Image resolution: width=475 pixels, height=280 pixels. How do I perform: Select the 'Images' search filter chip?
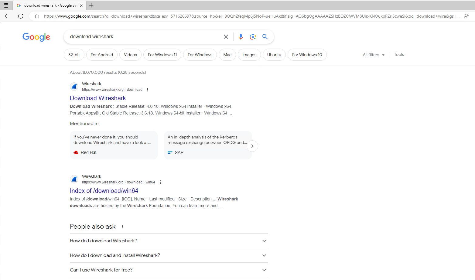pyautogui.click(x=249, y=55)
